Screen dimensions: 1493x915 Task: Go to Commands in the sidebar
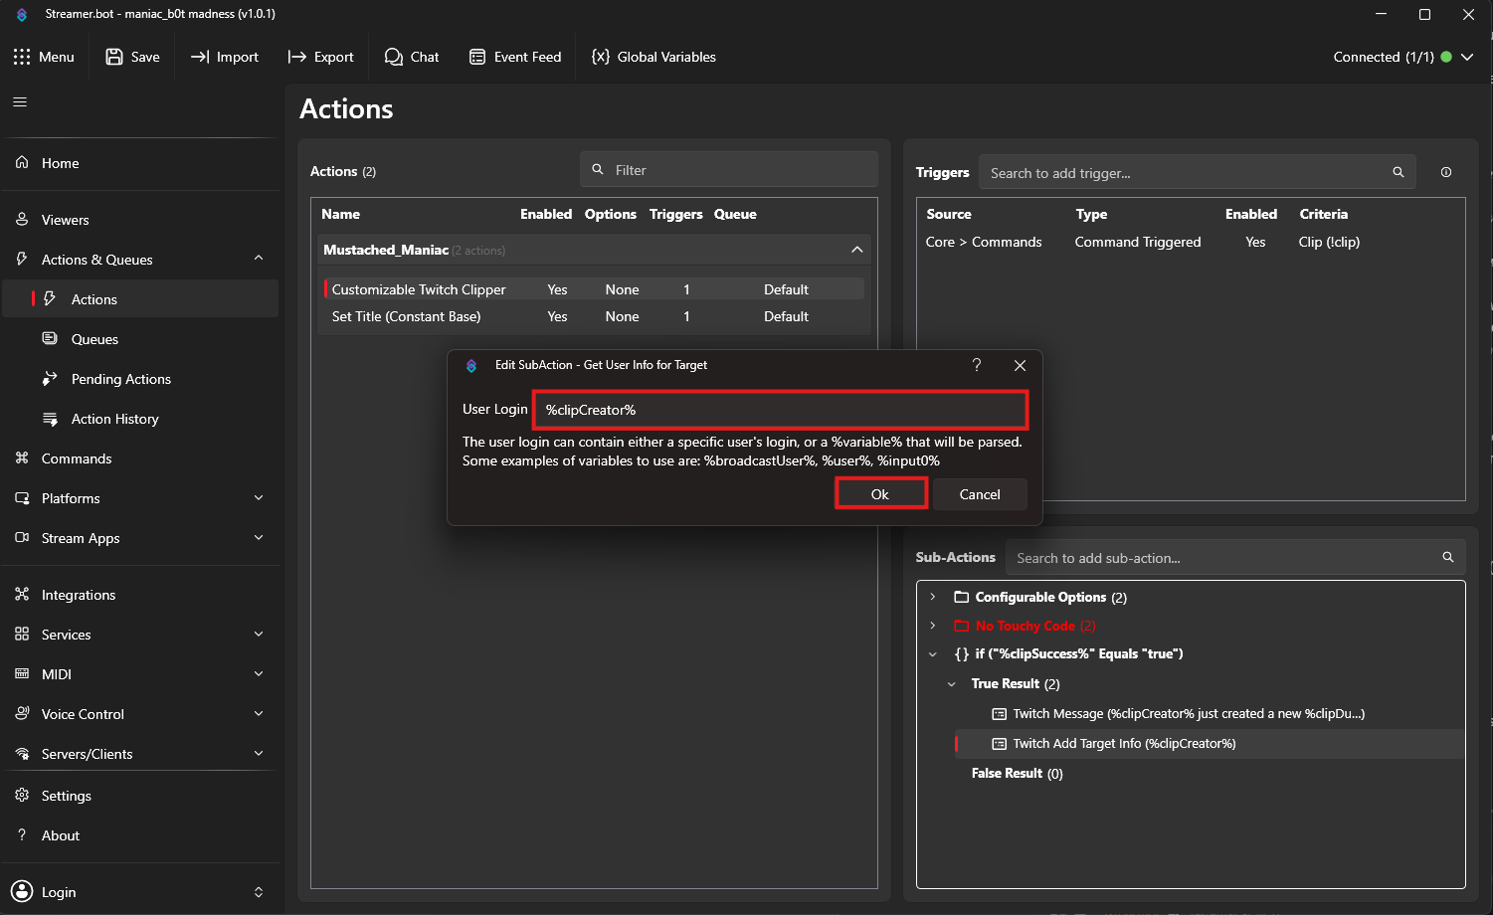point(77,458)
